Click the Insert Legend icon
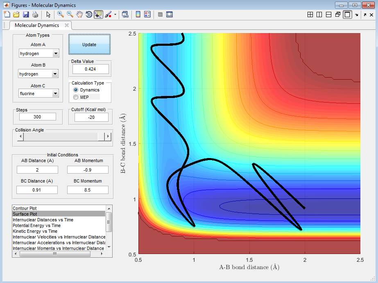378x283 pixels. [147, 14]
